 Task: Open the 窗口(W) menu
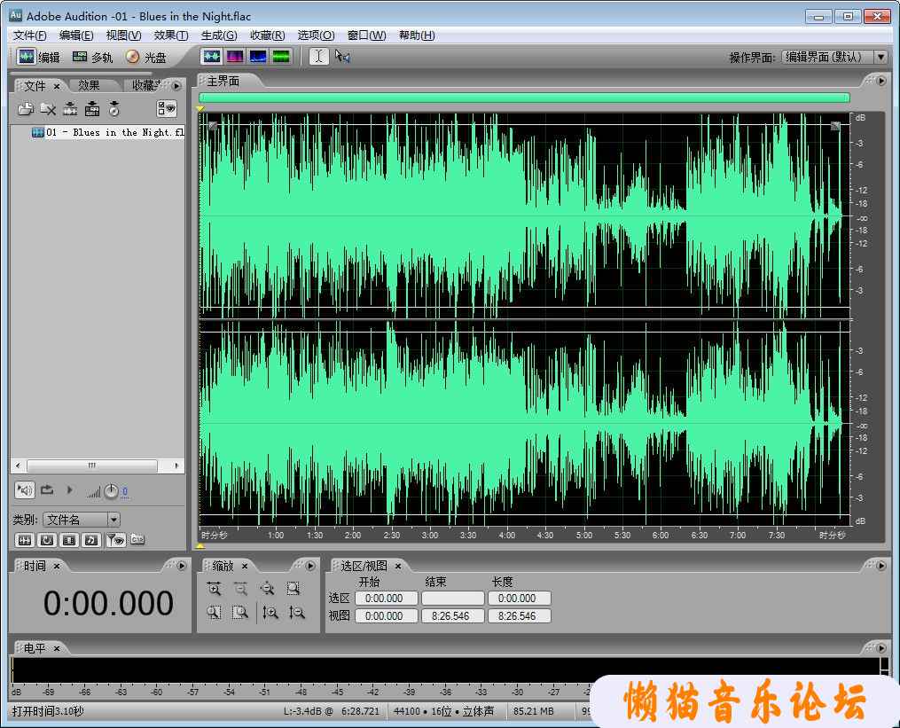366,35
